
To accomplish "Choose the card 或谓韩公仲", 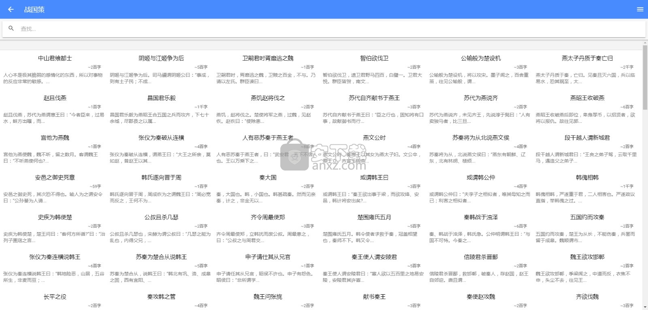I will (x=481, y=177).
